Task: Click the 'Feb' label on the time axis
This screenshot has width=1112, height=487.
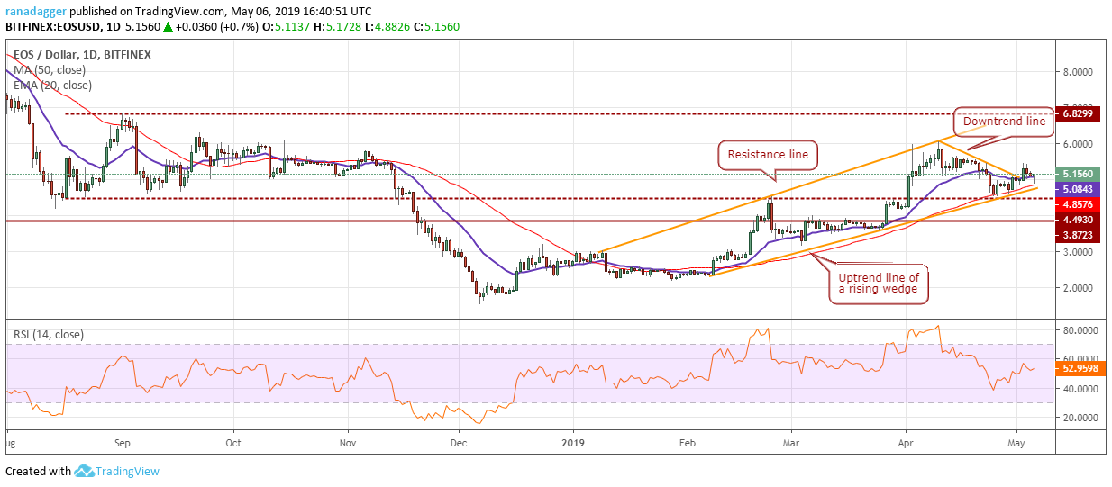Action: (688, 443)
